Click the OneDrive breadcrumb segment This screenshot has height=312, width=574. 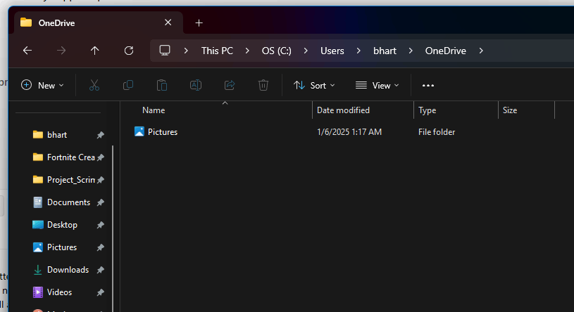click(x=446, y=51)
